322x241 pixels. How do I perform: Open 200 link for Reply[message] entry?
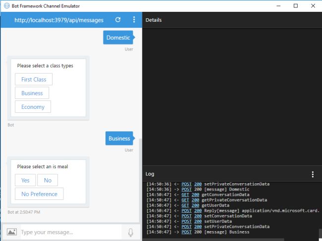(198, 211)
